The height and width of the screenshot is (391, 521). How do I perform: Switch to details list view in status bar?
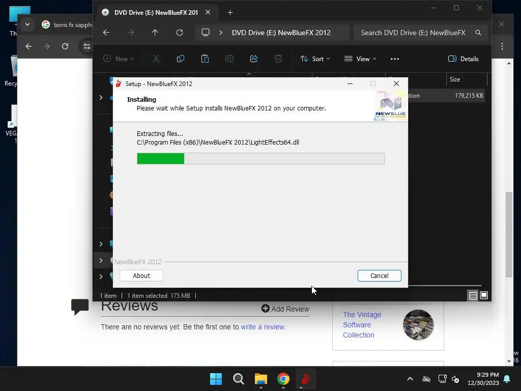473,295
